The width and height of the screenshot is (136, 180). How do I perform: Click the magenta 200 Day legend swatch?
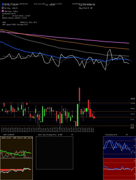pos(3,11)
